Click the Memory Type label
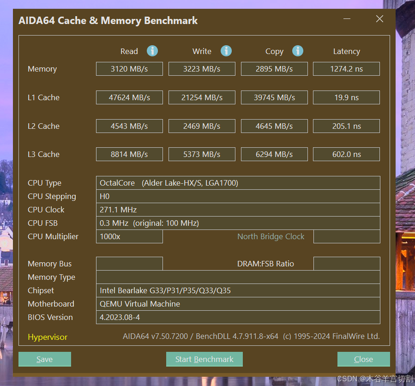Image resolution: width=415 pixels, height=386 pixels. [52, 277]
